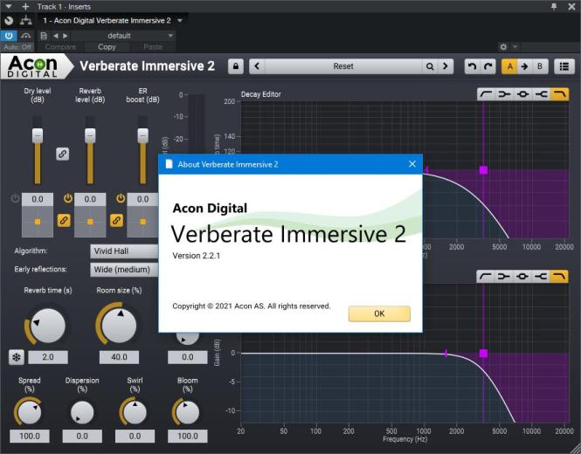Click the host sidechain icon
The width and height of the screenshot is (581, 454).
coord(25,36)
